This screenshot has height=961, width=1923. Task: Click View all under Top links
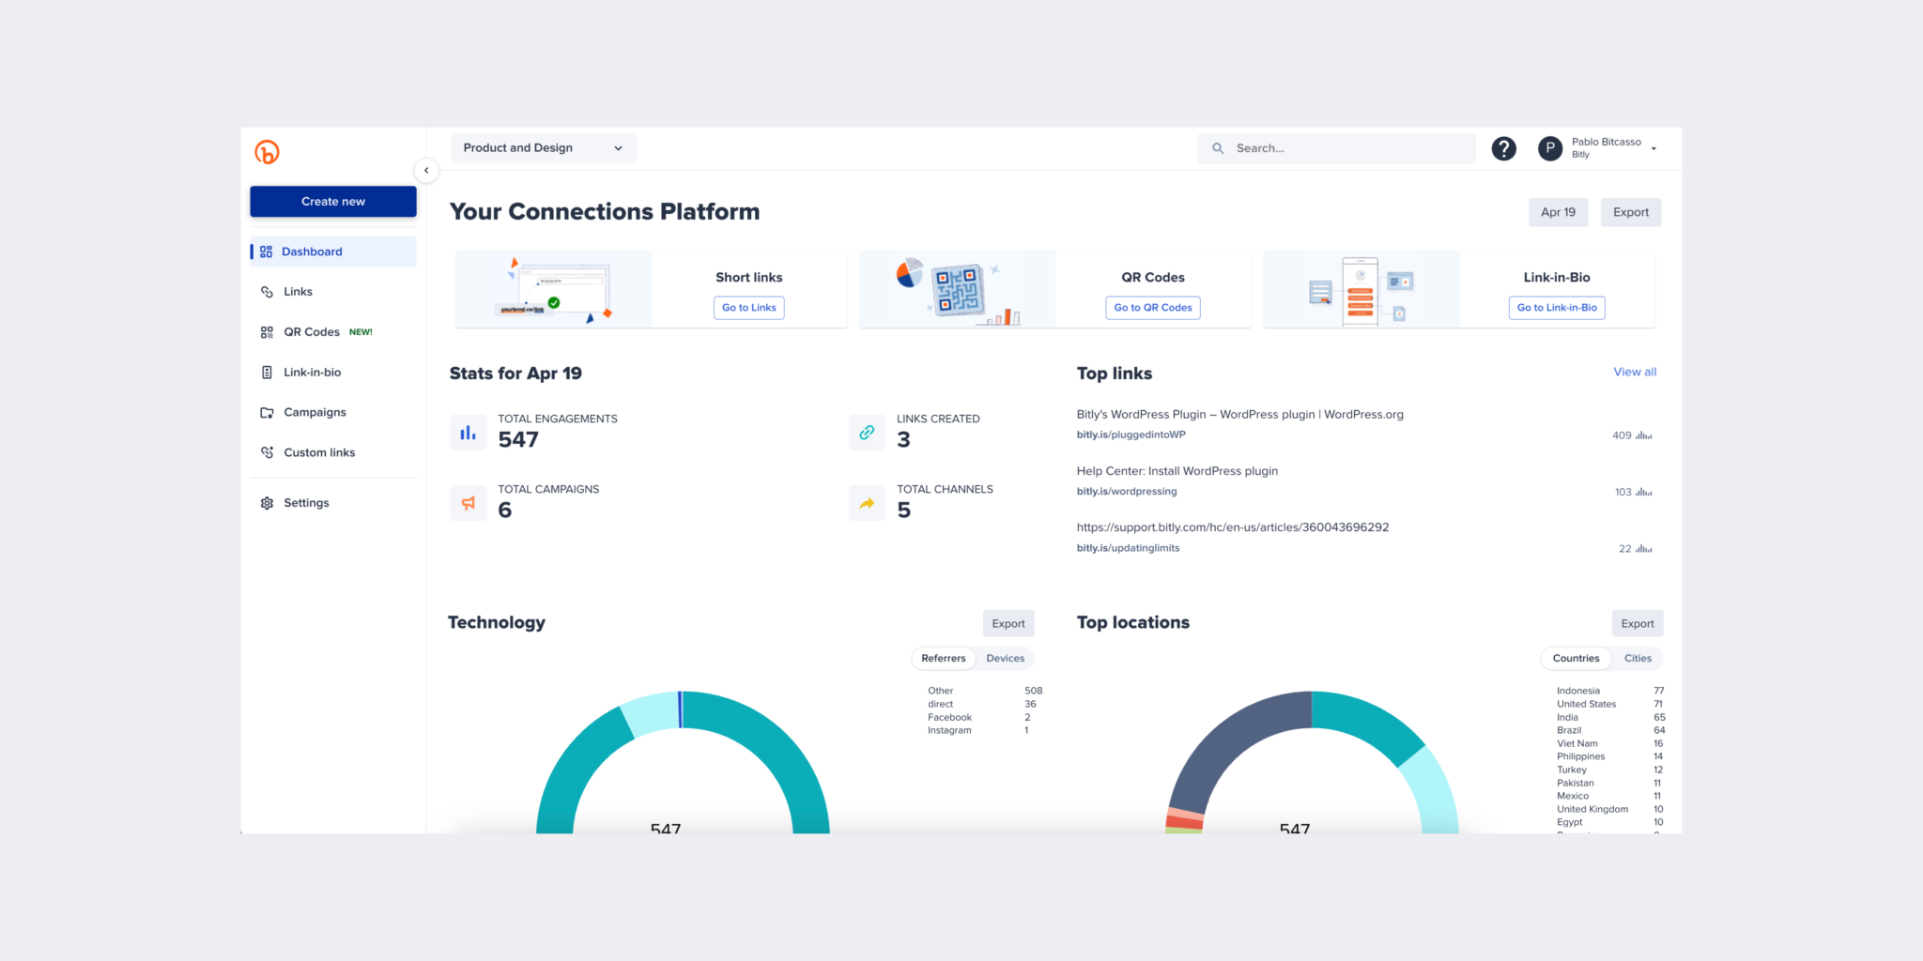coord(1635,372)
